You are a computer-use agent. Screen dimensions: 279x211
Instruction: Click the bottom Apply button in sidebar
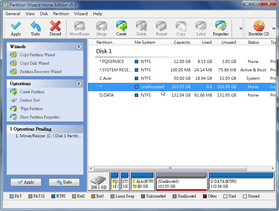pyautogui.click(x=26, y=182)
